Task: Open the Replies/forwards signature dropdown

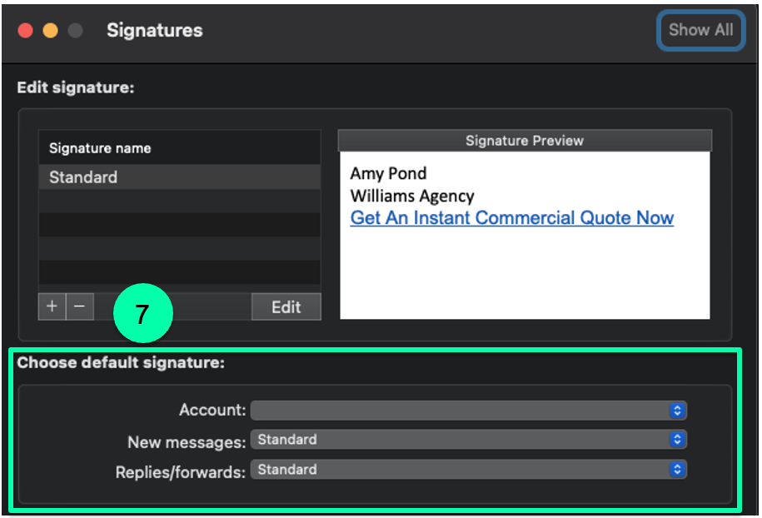Action: pyautogui.click(x=469, y=470)
